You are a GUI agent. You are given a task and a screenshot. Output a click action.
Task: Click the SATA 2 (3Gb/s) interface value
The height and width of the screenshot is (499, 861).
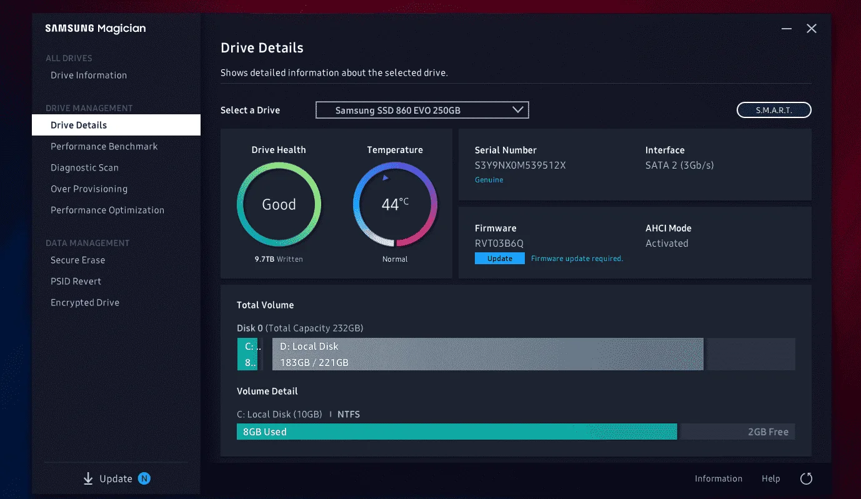click(680, 166)
